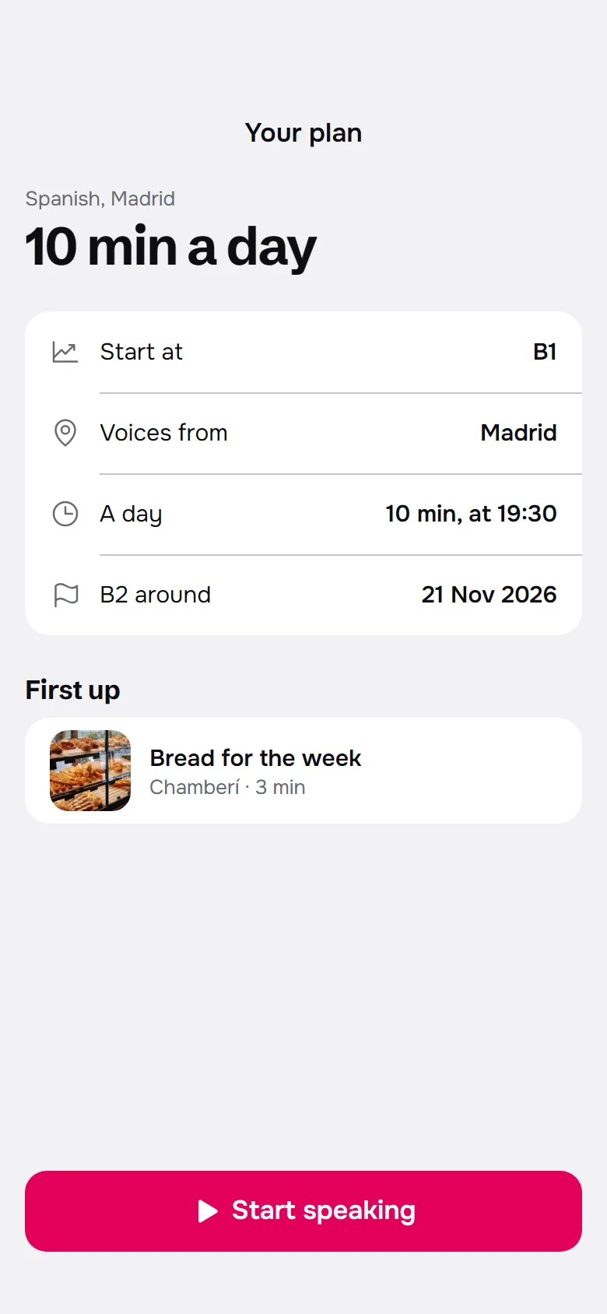Click the 10 min a day heading
607x1314 pixels.
[x=170, y=248]
